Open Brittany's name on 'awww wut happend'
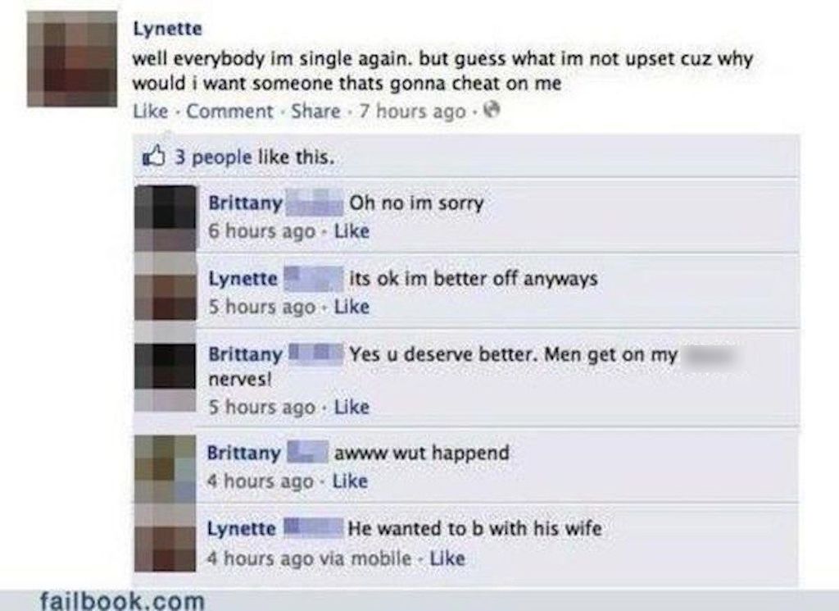The image size is (839, 611). [x=244, y=453]
